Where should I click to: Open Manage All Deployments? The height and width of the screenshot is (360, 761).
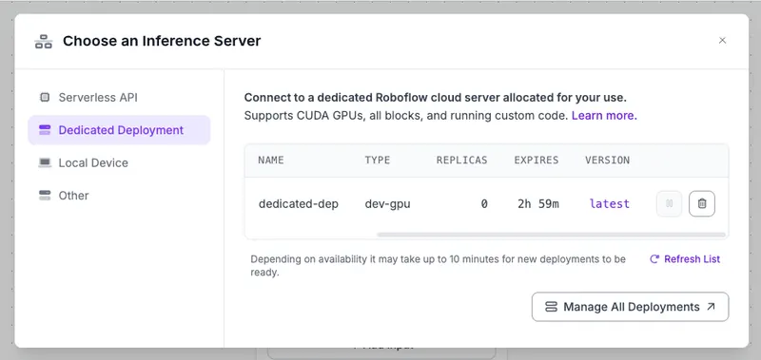[630, 307]
